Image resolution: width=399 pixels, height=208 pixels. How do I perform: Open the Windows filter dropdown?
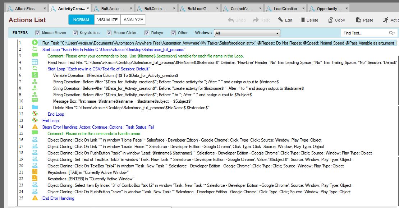(x=247, y=33)
